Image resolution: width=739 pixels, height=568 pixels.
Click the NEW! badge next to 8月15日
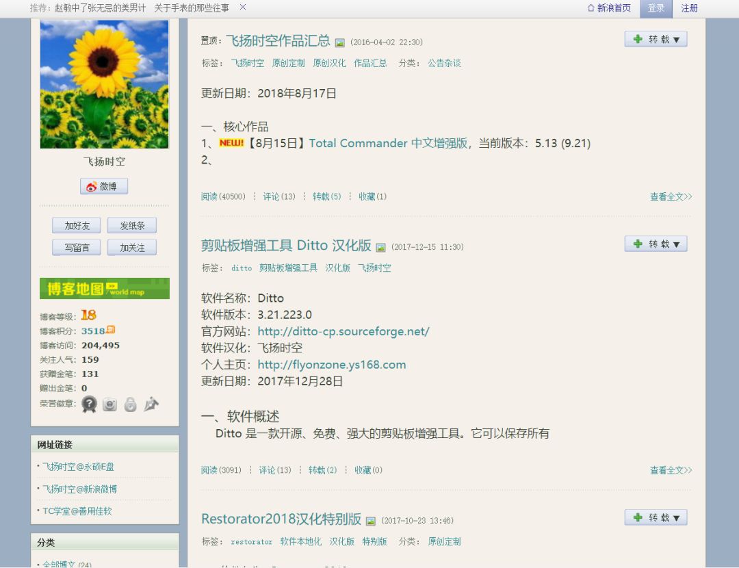(232, 143)
